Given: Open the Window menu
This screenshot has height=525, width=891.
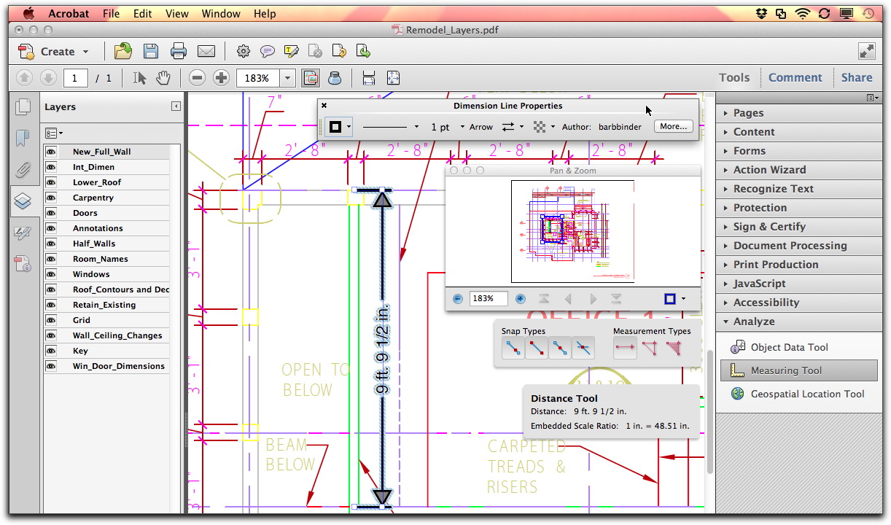Looking at the screenshot, I should [221, 13].
